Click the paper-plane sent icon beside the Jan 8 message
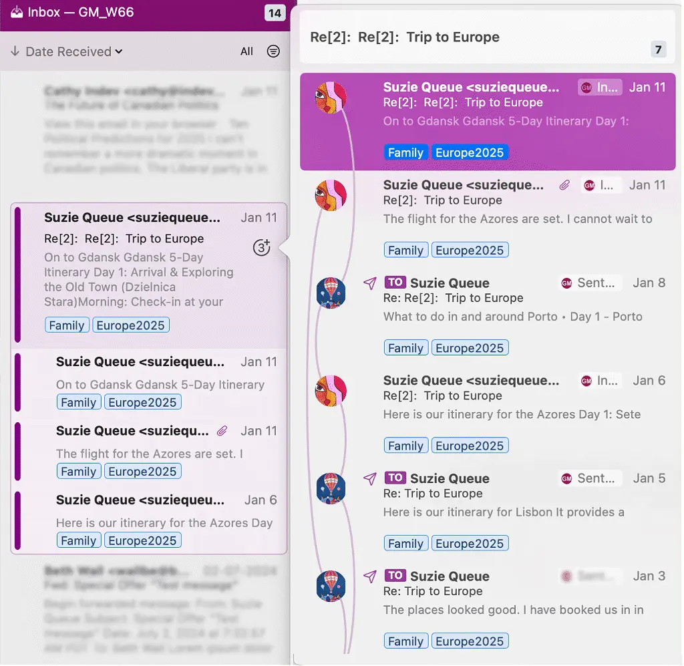 point(369,284)
